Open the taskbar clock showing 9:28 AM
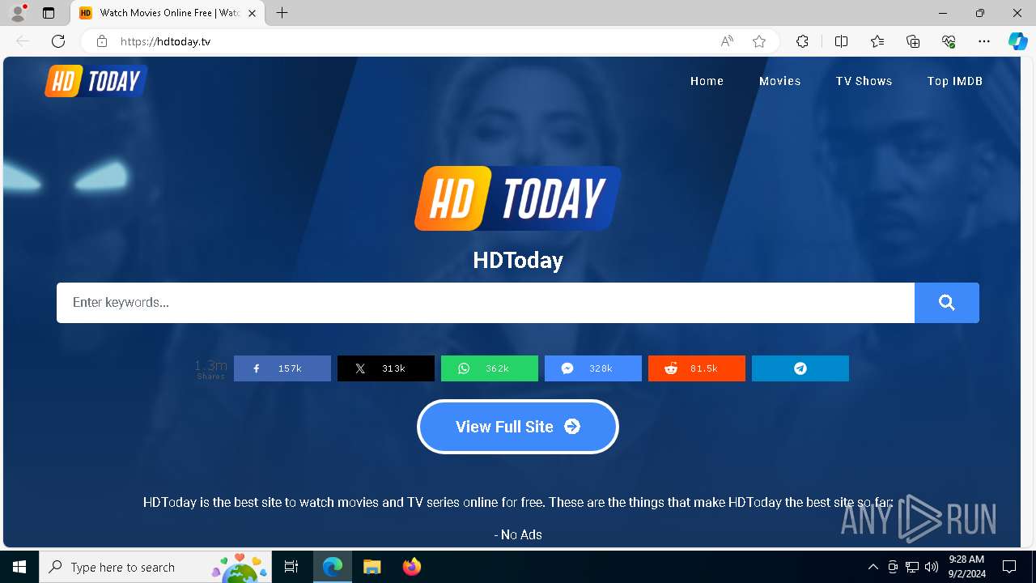 click(966, 567)
